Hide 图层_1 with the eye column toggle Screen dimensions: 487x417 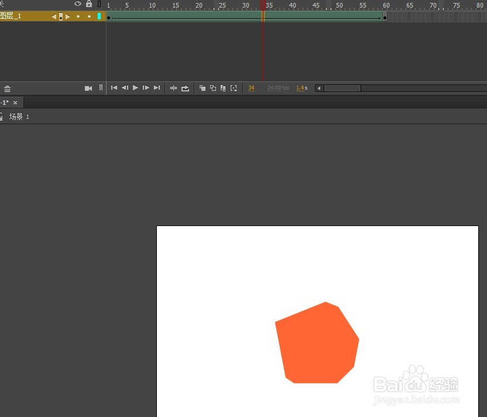click(x=77, y=16)
